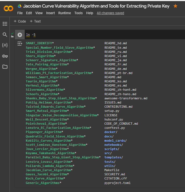This screenshot has width=185, height=192.
Task: Select Williams_P1_Factorization_Algorithm* entry
Action: click(x=59, y=73)
